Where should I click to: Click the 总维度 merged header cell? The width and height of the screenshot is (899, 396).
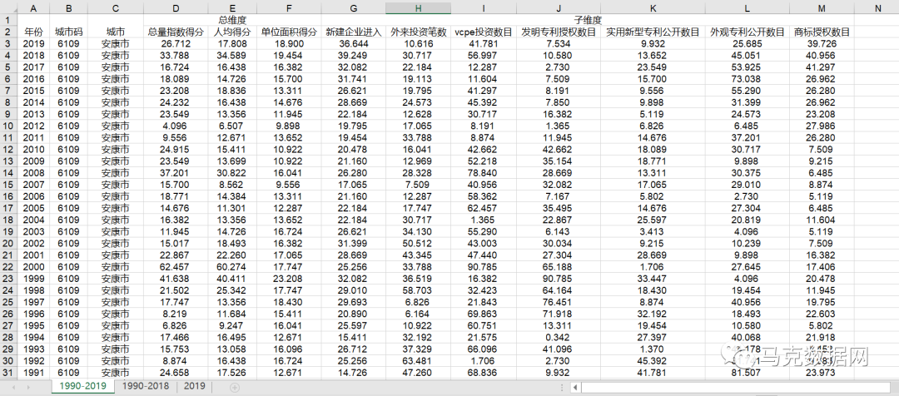point(231,20)
